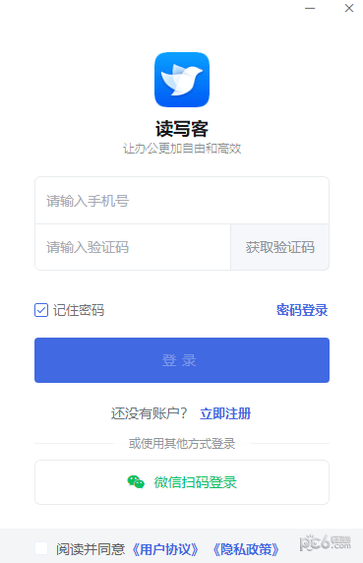Image resolution: width=363 pixels, height=563 pixels.
Task: Uncheck the 记住密码 checkbox
Action: point(41,310)
